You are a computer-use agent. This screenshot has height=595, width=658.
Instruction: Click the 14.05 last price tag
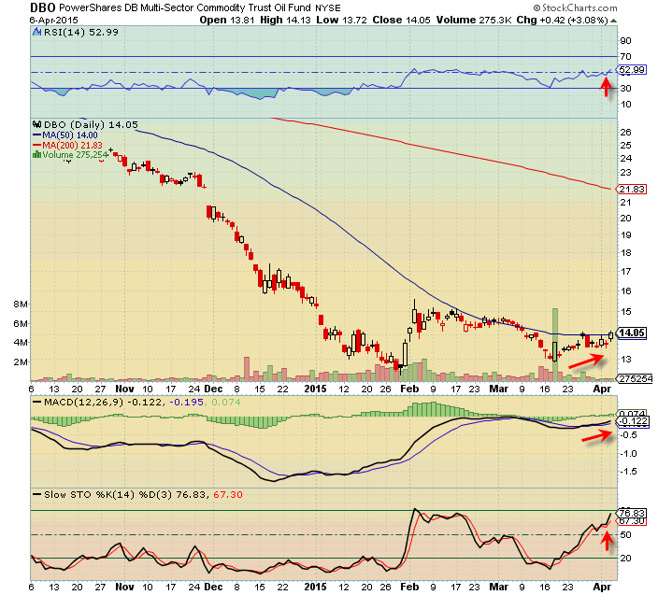(631, 333)
